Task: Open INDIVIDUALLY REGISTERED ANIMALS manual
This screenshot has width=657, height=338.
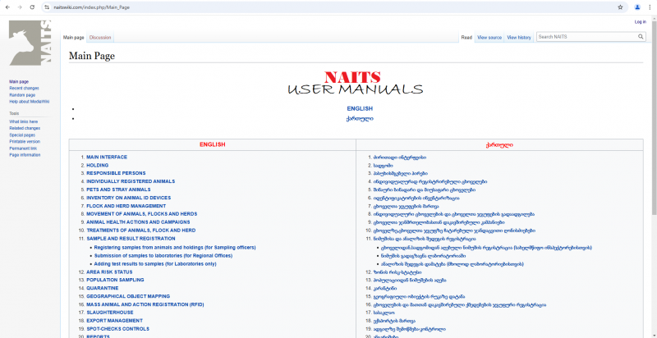Action: point(131,181)
